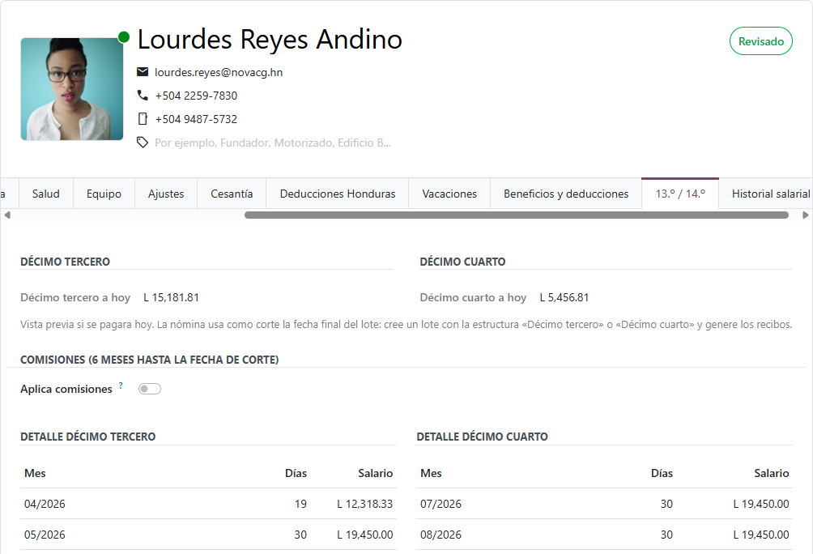Click the Salario column header in Detalle décimo tercero
Image resolution: width=813 pixels, height=554 pixels.
click(376, 473)
